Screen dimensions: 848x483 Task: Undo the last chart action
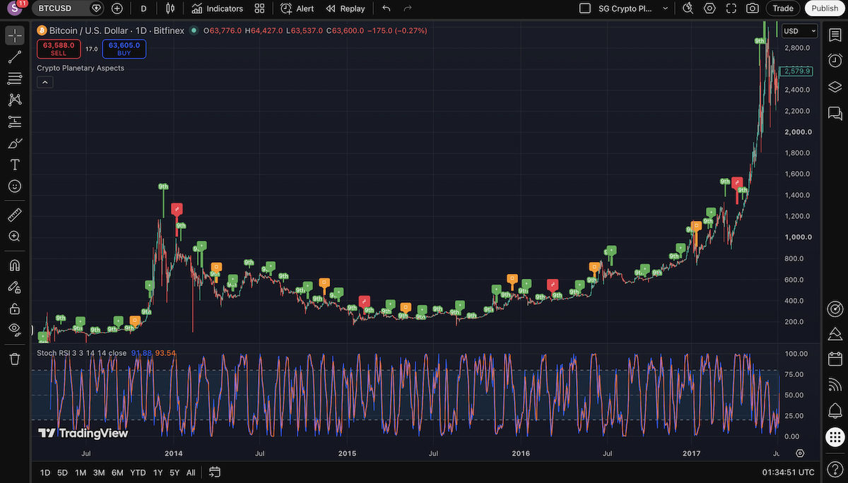click(x=386, y=8)
